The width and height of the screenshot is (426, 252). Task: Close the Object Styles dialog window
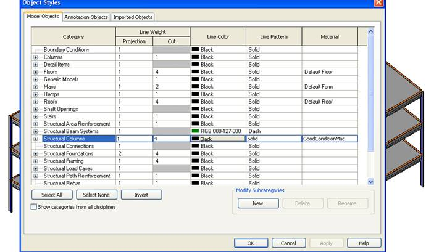coord(378,3)
